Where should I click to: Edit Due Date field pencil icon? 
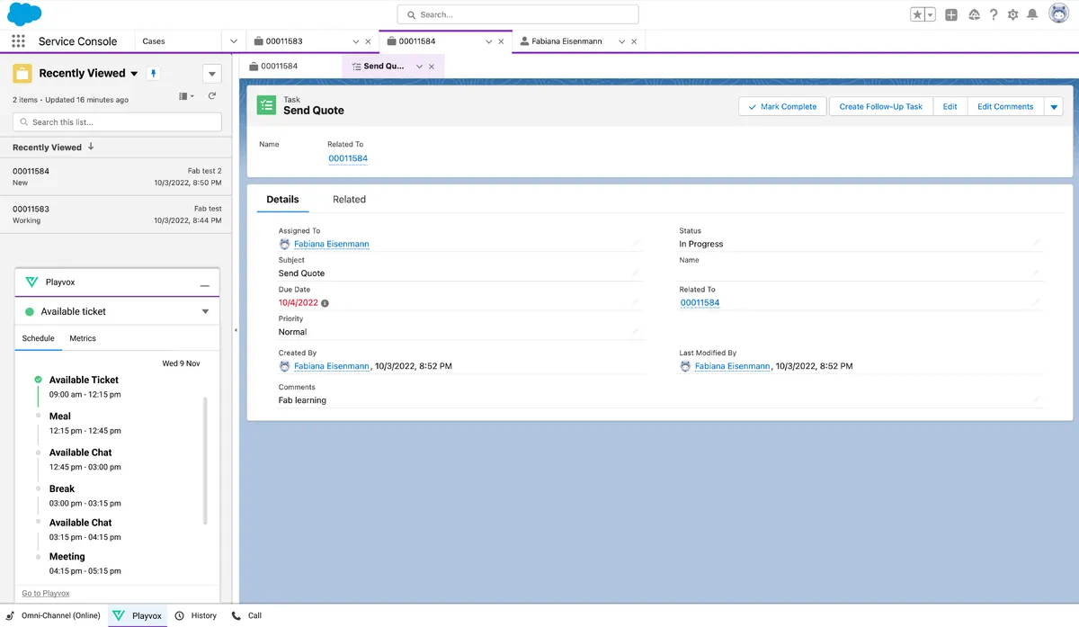click(636, 302)
